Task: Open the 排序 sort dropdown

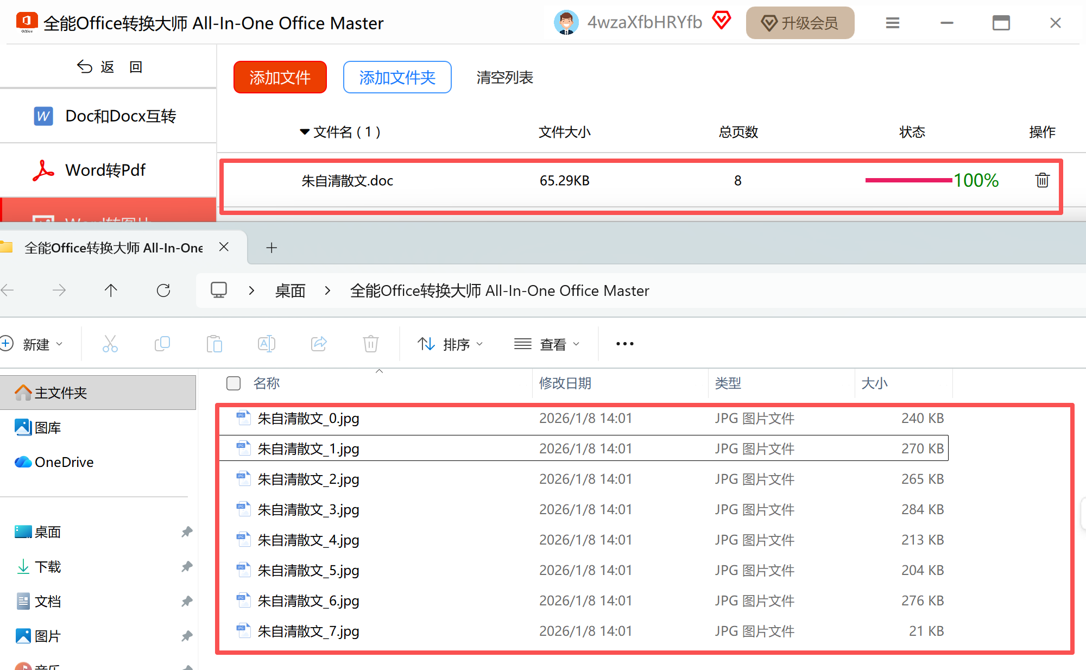Action: click(x=450, y=344)
